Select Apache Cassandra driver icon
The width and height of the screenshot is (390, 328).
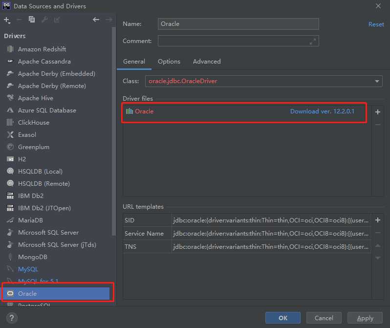click(x=10, y=61)
